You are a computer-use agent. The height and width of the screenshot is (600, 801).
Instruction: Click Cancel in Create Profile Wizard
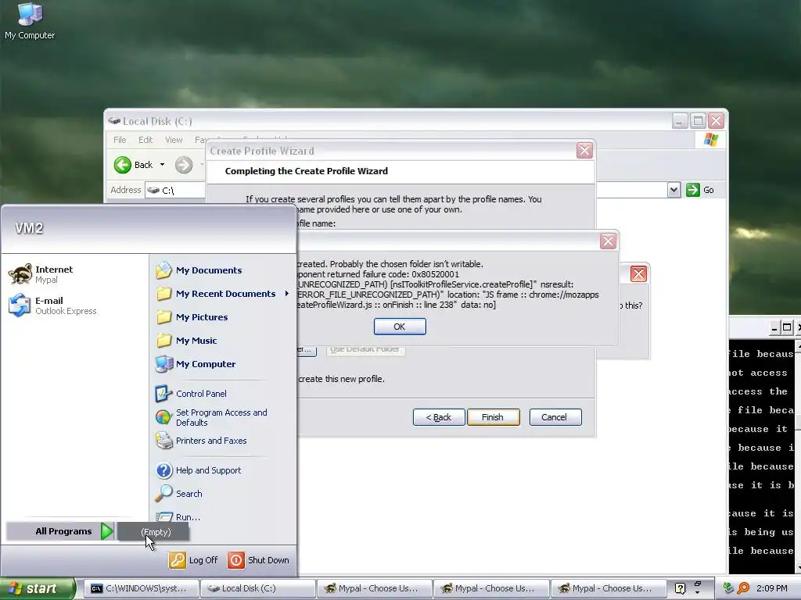(555, 417)
